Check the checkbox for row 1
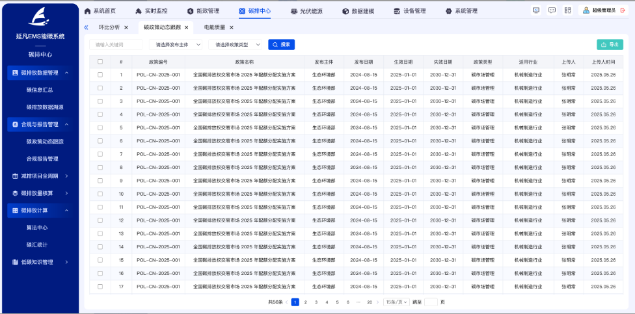Viewport: 635px width, 314px height. pyautogui.click(x=100, y=75)
